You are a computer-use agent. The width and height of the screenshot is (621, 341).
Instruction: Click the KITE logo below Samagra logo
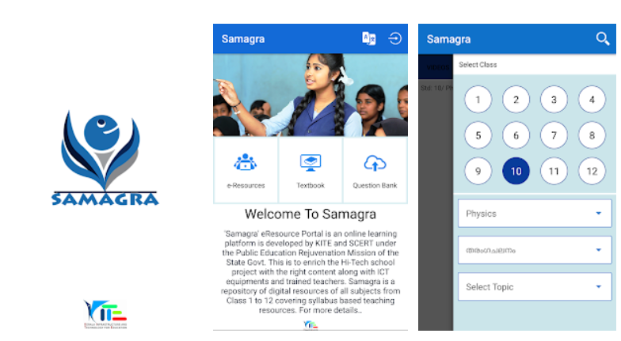point(105,314)
